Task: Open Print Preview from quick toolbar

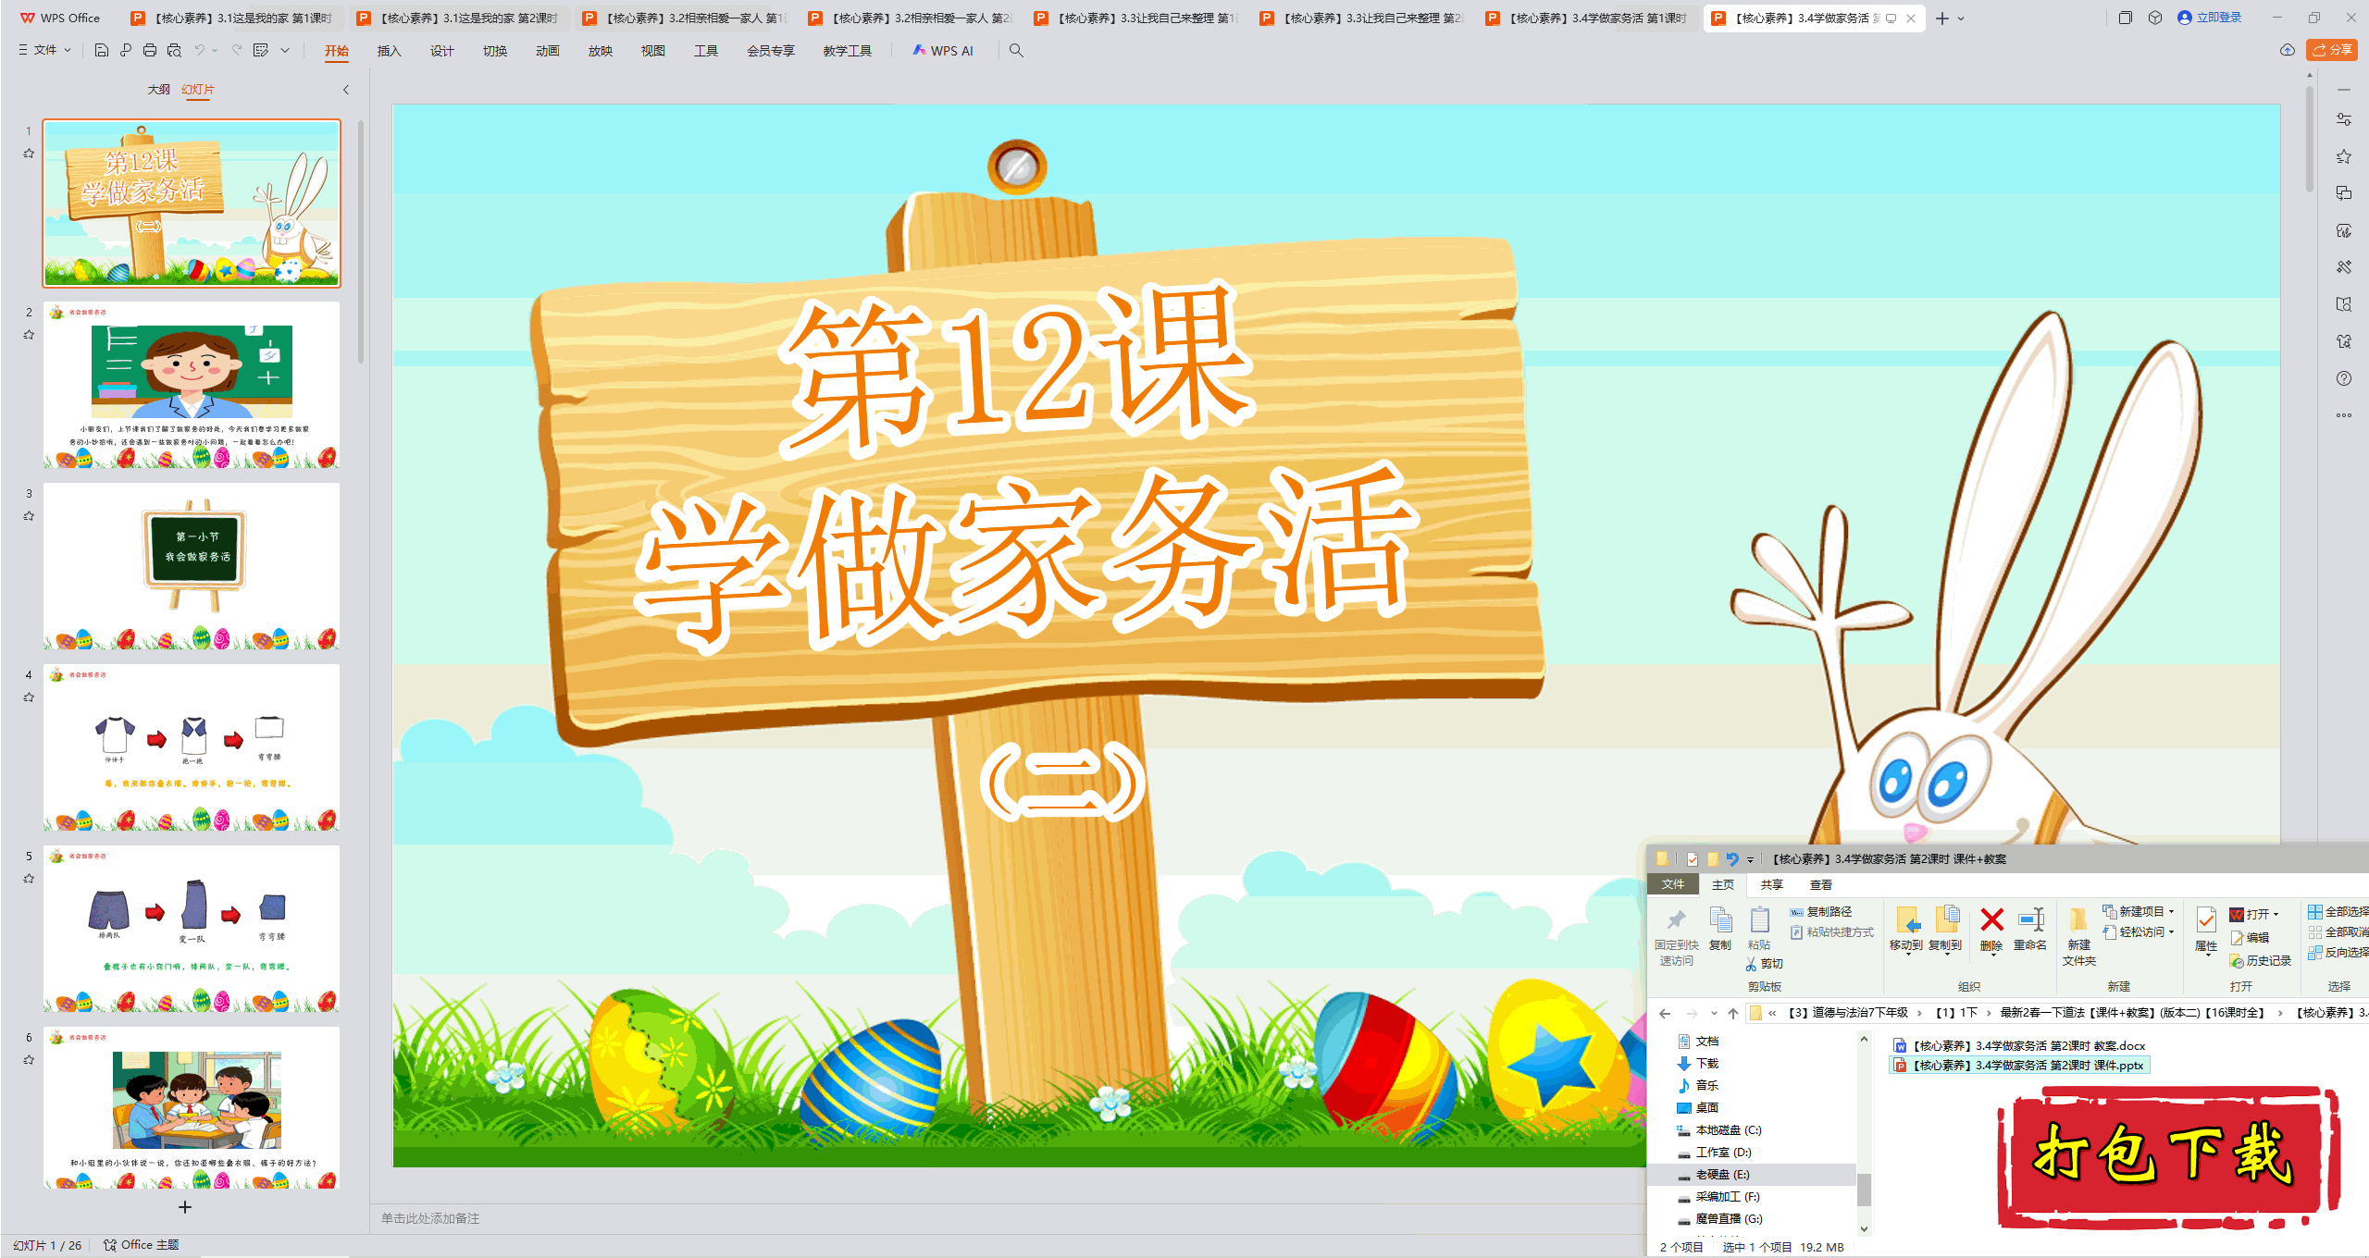Action: (174, 50)
